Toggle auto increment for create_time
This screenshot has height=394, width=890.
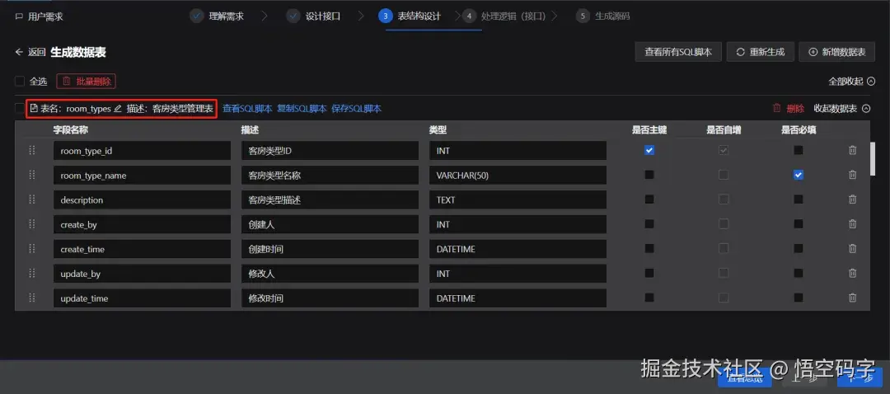point(724,249)
